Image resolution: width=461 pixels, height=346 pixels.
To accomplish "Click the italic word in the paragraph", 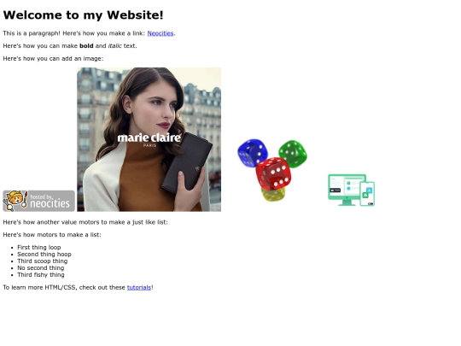I will [115, 46].
